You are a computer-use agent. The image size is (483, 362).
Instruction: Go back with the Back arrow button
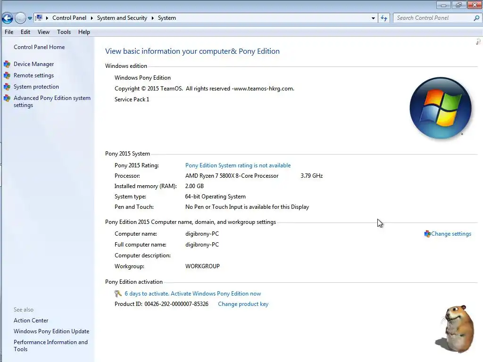point(8,18)
